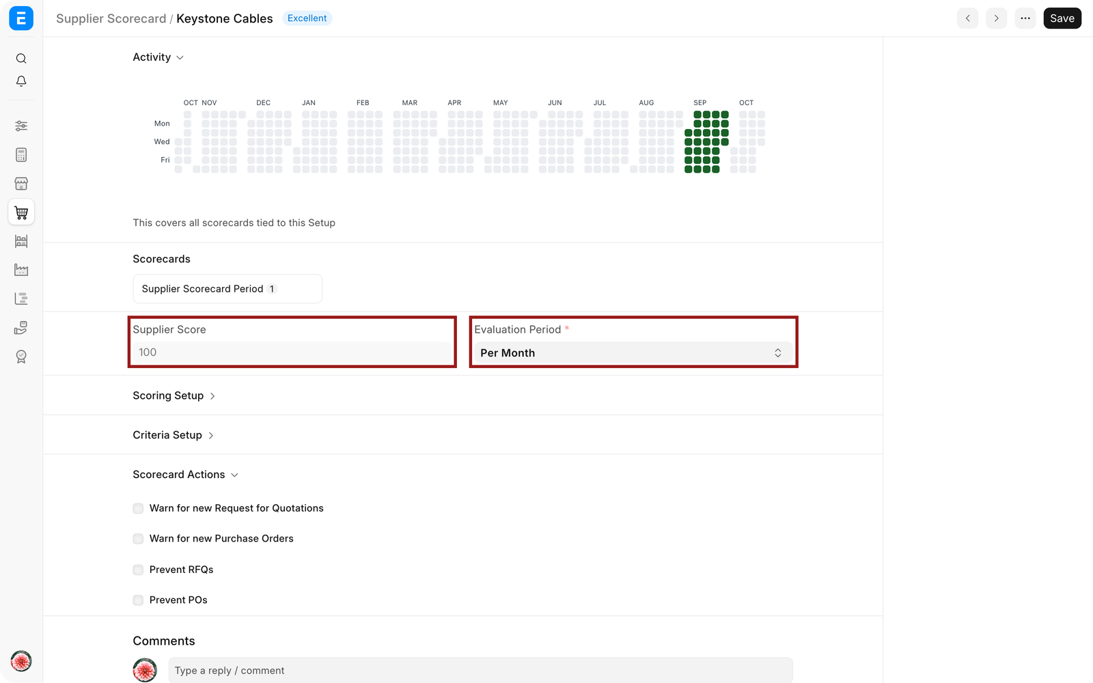Click the Save button
Screen dimensions: 1093x683
pos(1062,18)
